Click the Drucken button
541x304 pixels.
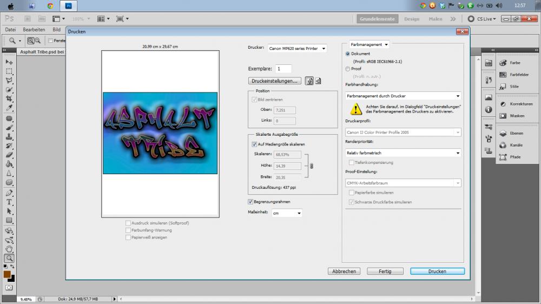[437, 271]
